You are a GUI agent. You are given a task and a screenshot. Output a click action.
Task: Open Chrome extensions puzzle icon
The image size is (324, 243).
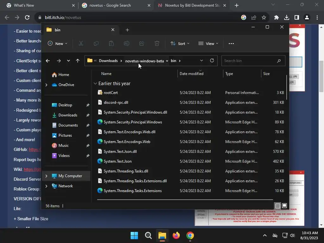coord(277,18)
